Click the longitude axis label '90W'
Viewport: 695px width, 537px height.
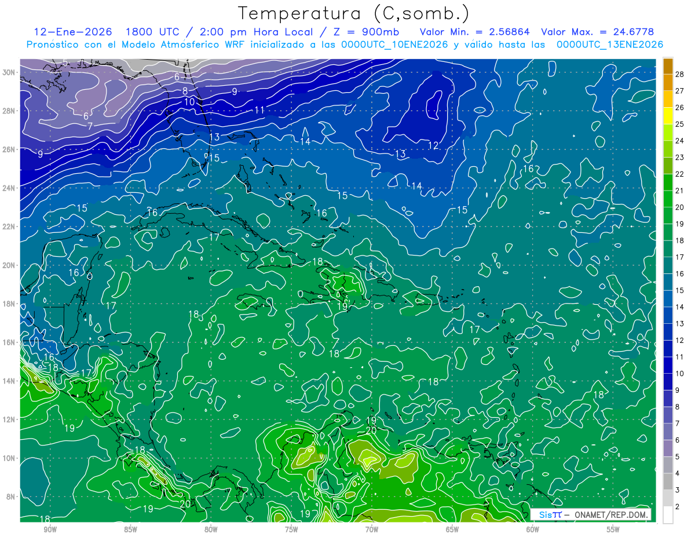tap(50, 529)
